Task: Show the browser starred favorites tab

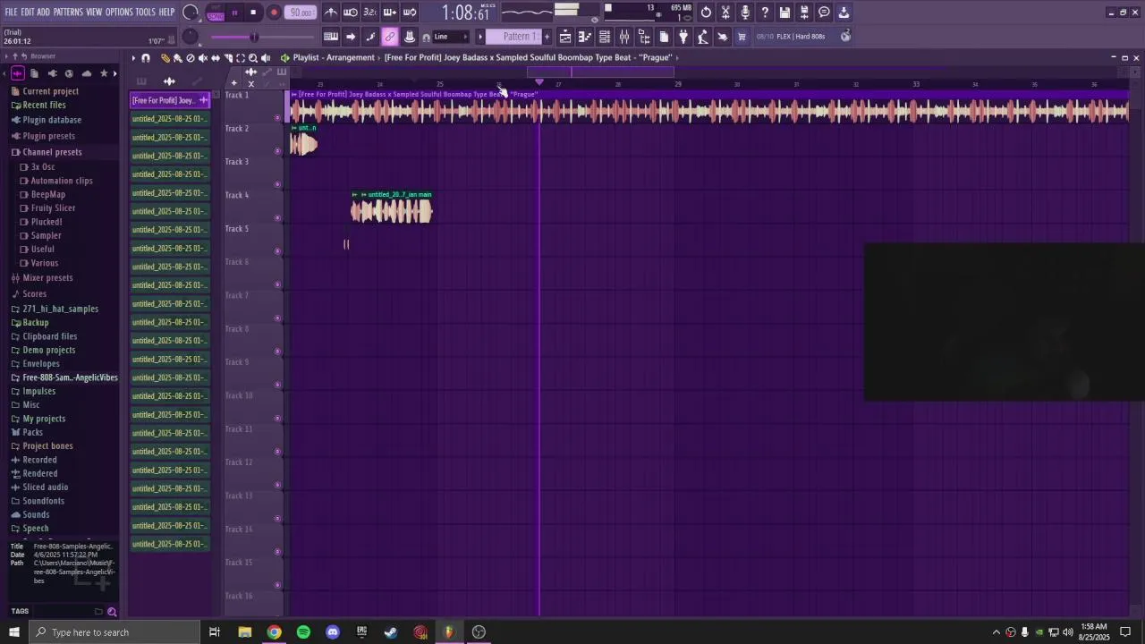Action: (x=104, y=73)
